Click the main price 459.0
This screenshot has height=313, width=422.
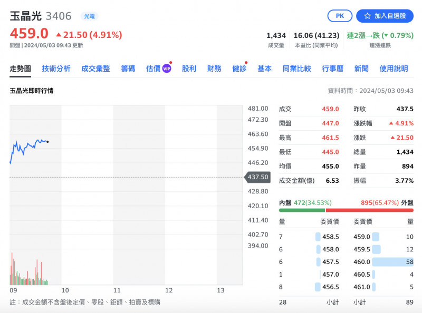tap(29, 34)
